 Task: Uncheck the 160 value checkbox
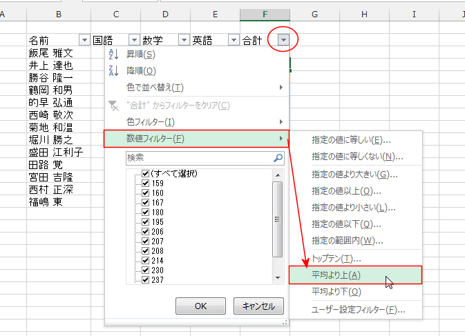(145, 193)
